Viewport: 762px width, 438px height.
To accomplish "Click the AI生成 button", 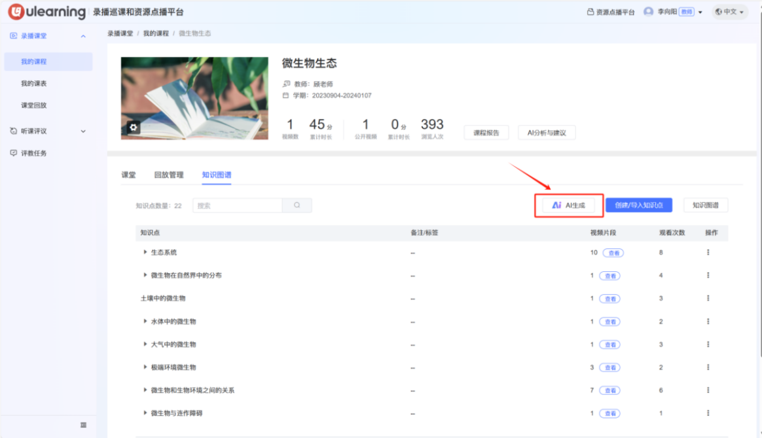I will pyautogui.click(x=568, y=205).
